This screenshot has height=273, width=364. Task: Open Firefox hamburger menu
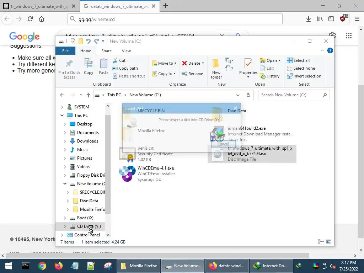357,19
